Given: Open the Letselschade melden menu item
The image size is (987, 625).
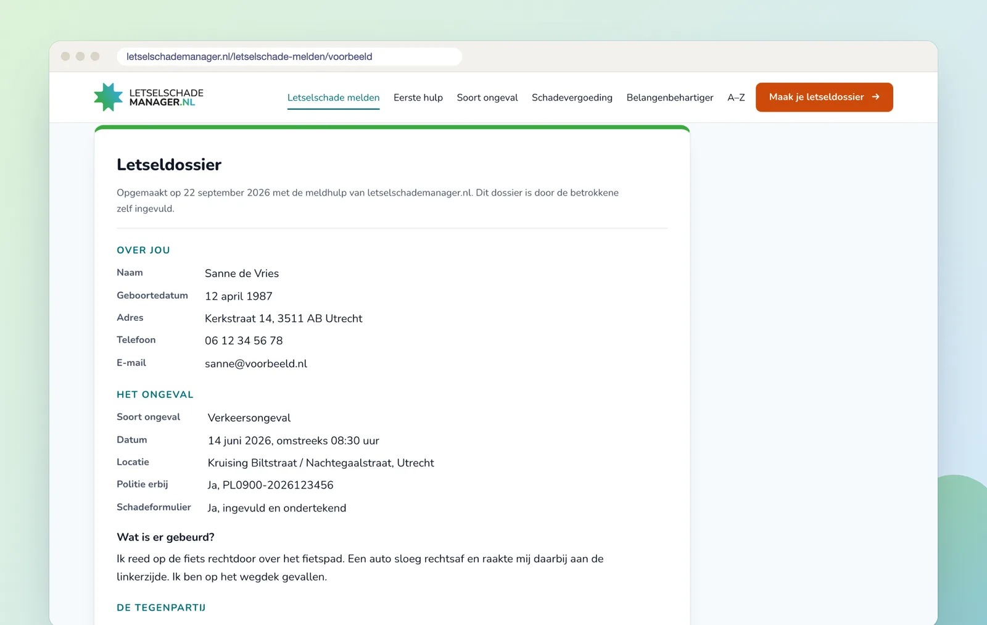Looking at the screenshot, I should pyautogui.click(x=333, y=97).
